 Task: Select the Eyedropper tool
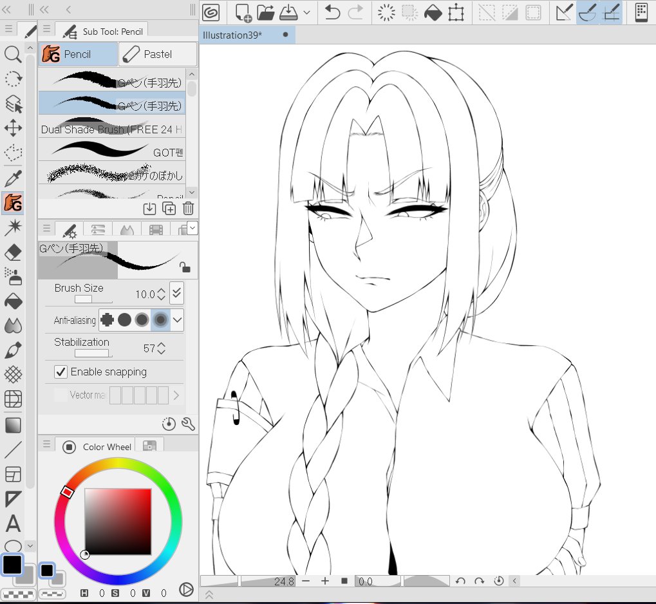click(12, 178)
